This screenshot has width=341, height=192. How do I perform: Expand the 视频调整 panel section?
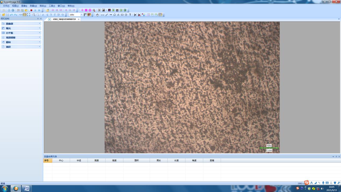click(x=21, y=37)
